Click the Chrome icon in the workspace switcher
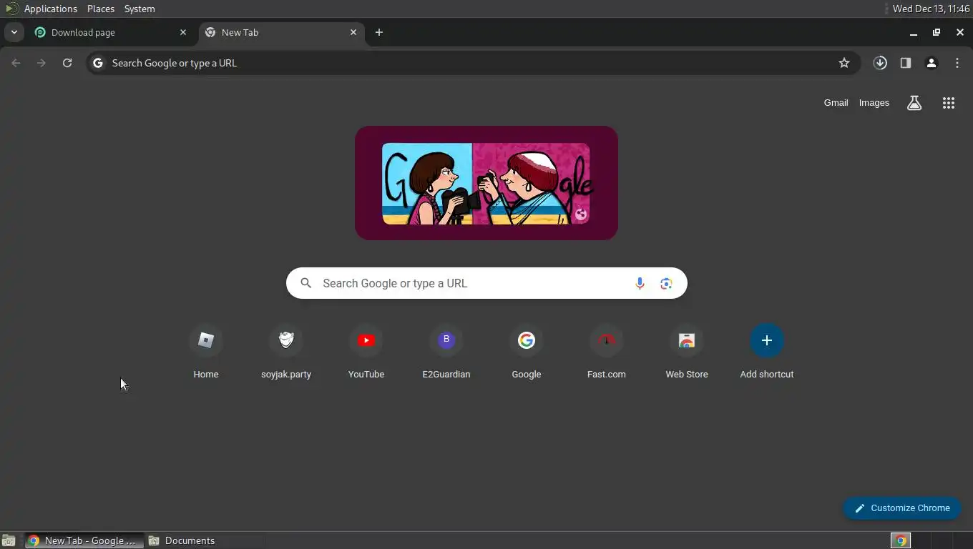973x549 pixels. (x=901, y=540)
